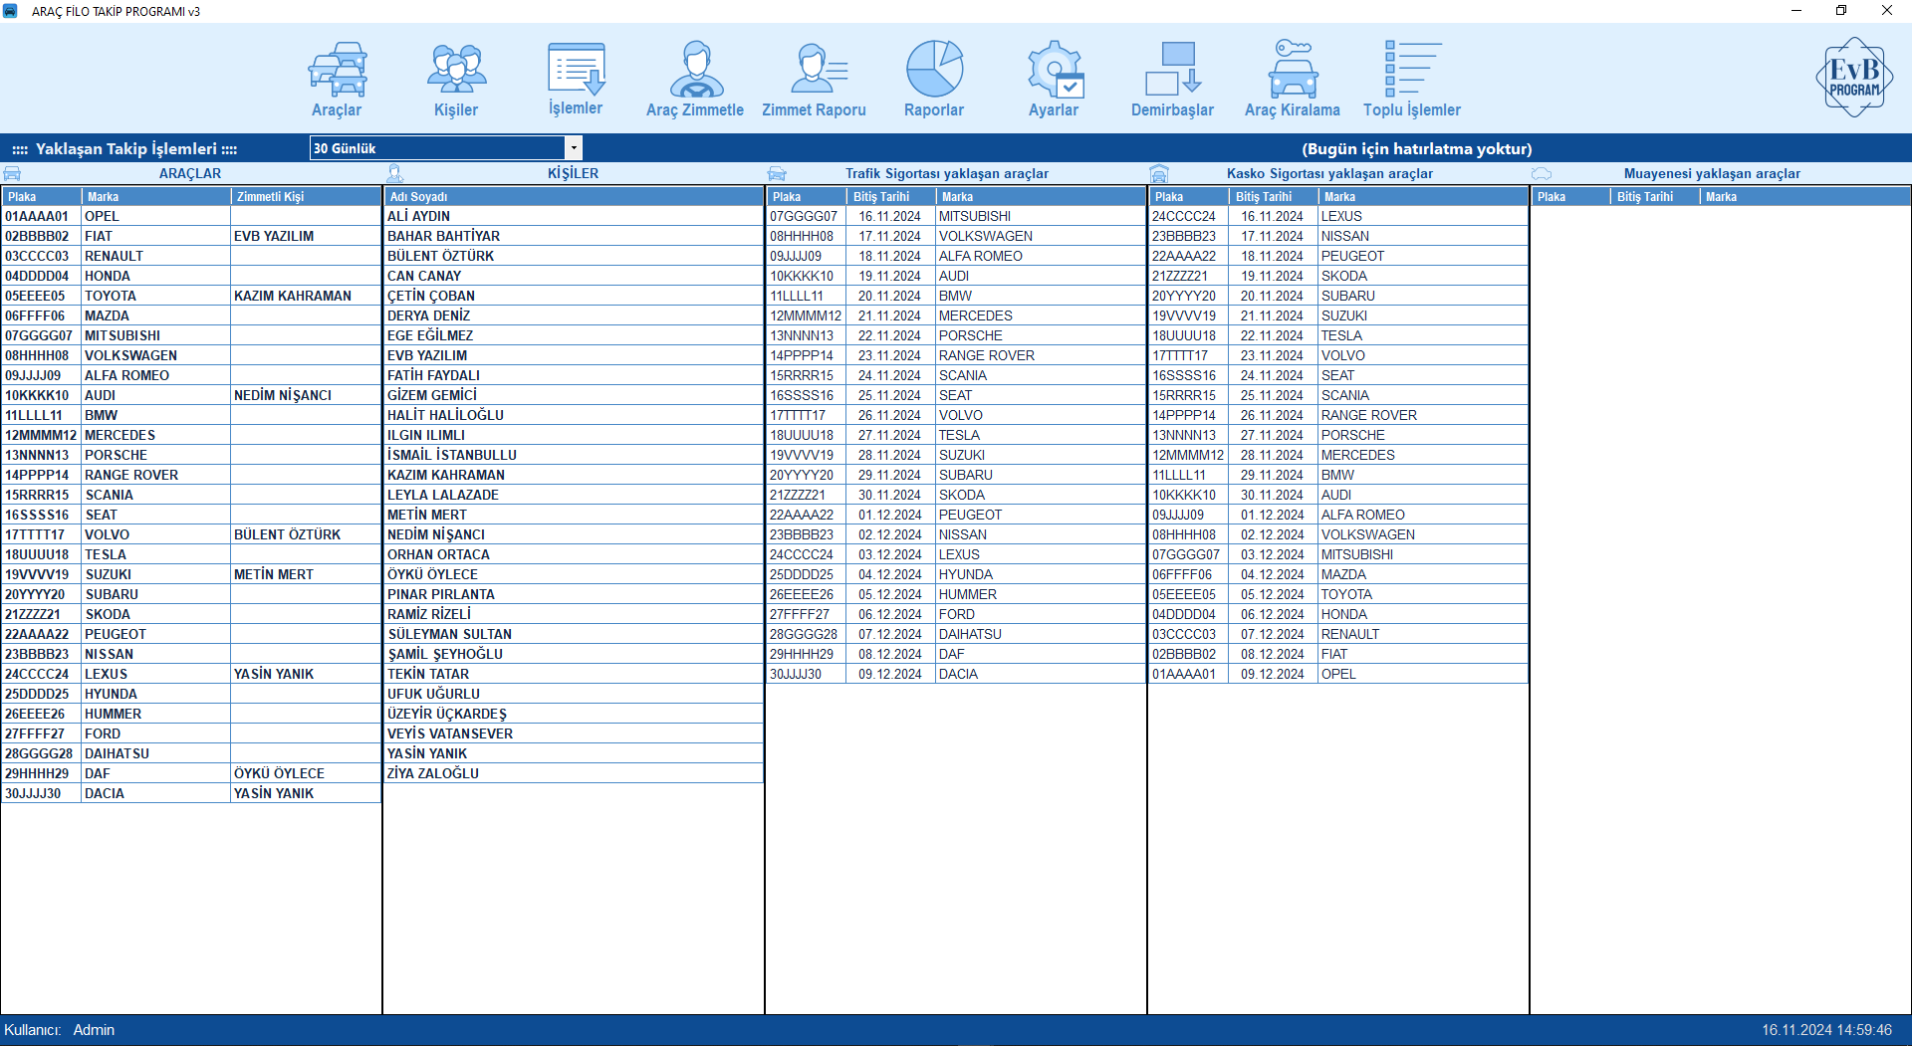This screenshot has height=1046, width=1912.
Task: Select traffic insurance row 14PPPP14 RANGE ROVER
Action: tap(954, 355)
